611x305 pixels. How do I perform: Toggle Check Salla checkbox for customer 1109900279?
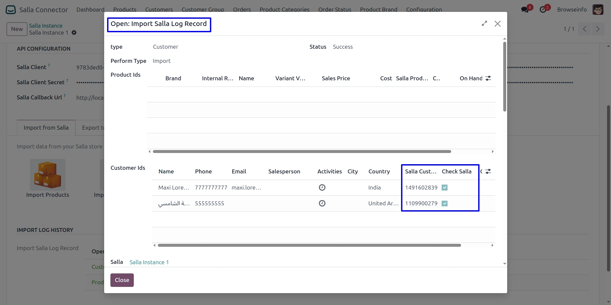click(x=445, y=203)
